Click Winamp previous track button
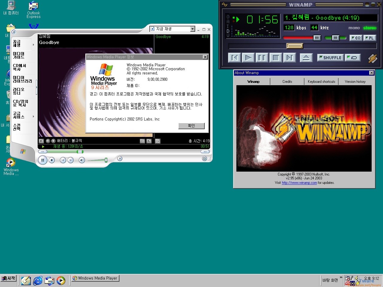The width and height of the screenshot is (383, 287). tap(235, 58)
